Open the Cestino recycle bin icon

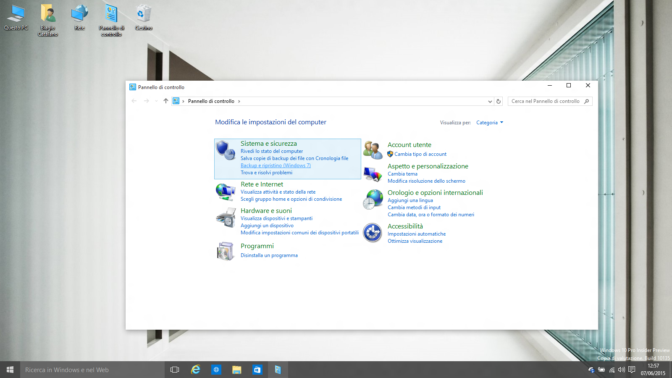click(144, 18)
